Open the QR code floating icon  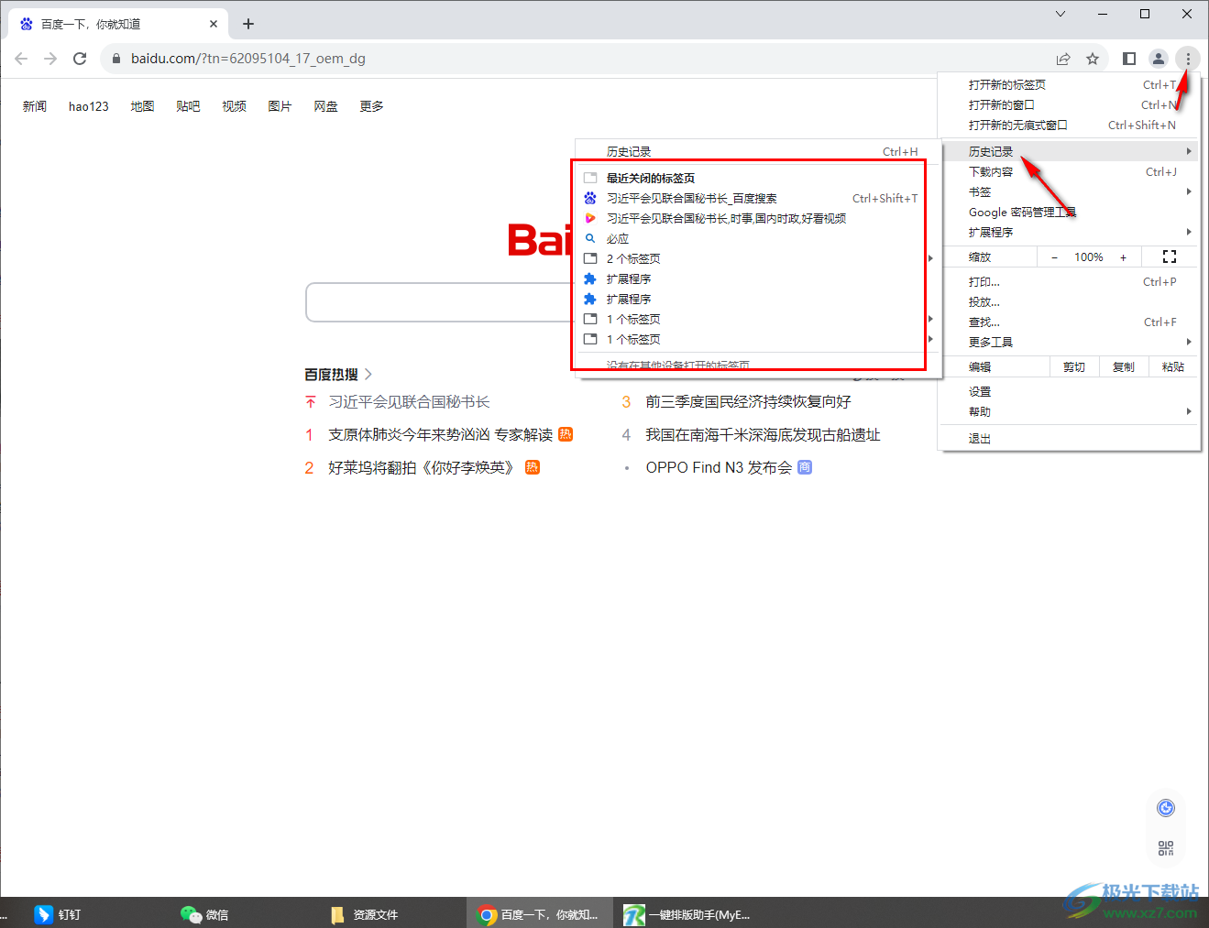[1165, 847]
